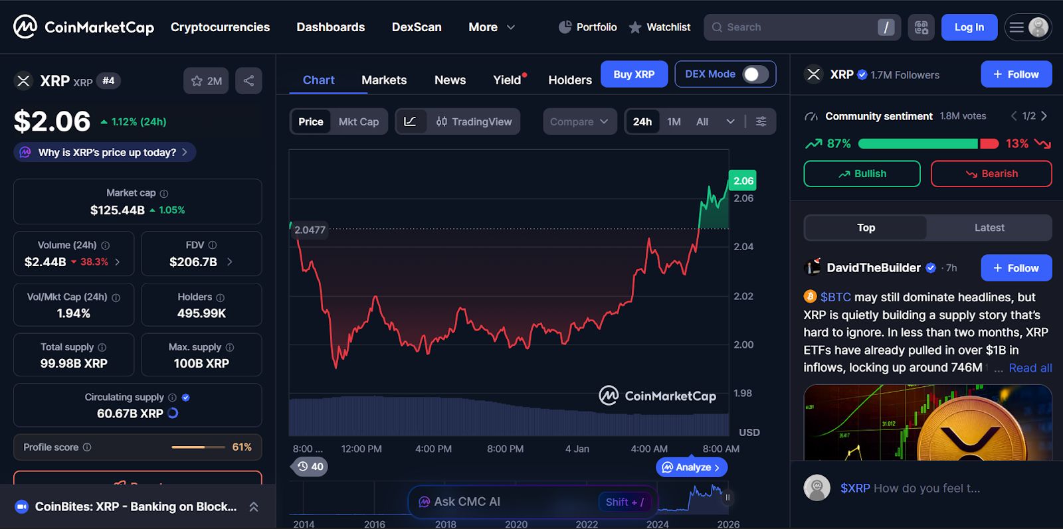
Task: Select the All time range
Action: (x=702, y=121)
